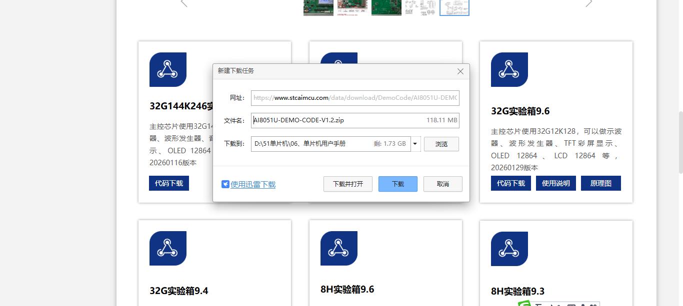
Task: Click the Thunder (迅雷) icon in the download dialog
Action: [225, 184]
